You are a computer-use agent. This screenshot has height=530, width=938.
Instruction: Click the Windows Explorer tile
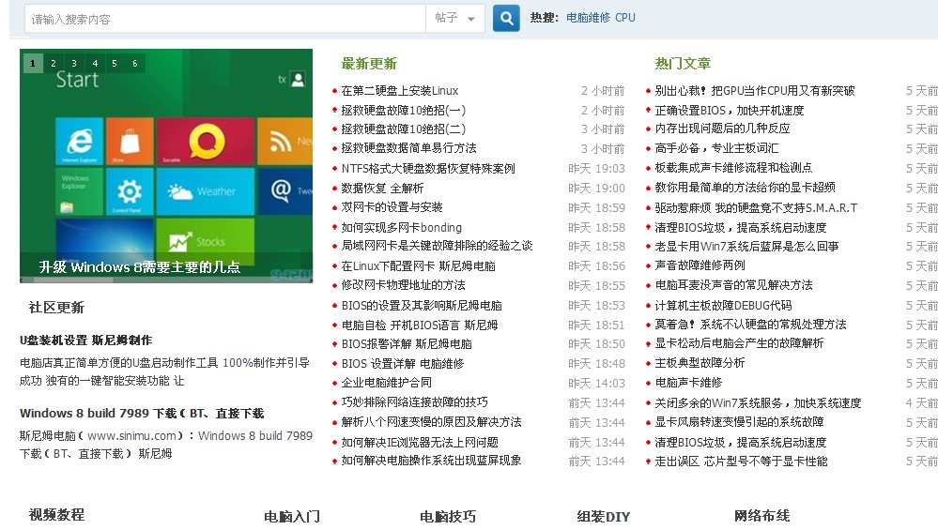[80, 191]
